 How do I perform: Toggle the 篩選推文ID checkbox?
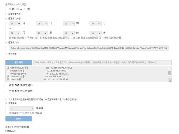pyautogui.click(x=6, y=42)
